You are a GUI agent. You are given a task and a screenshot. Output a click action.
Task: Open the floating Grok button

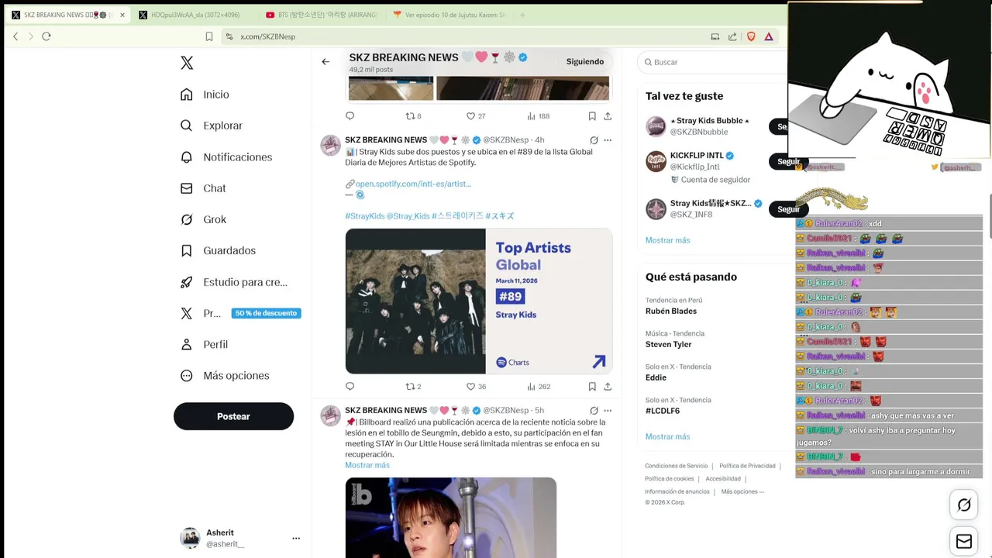click(x=964, y=505)
